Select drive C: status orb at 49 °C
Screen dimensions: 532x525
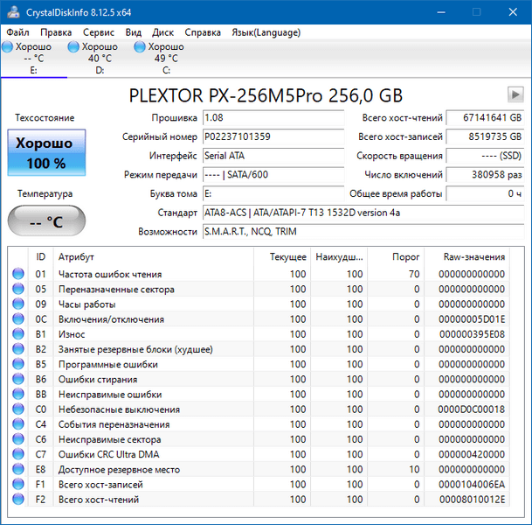tap(140, 47)
